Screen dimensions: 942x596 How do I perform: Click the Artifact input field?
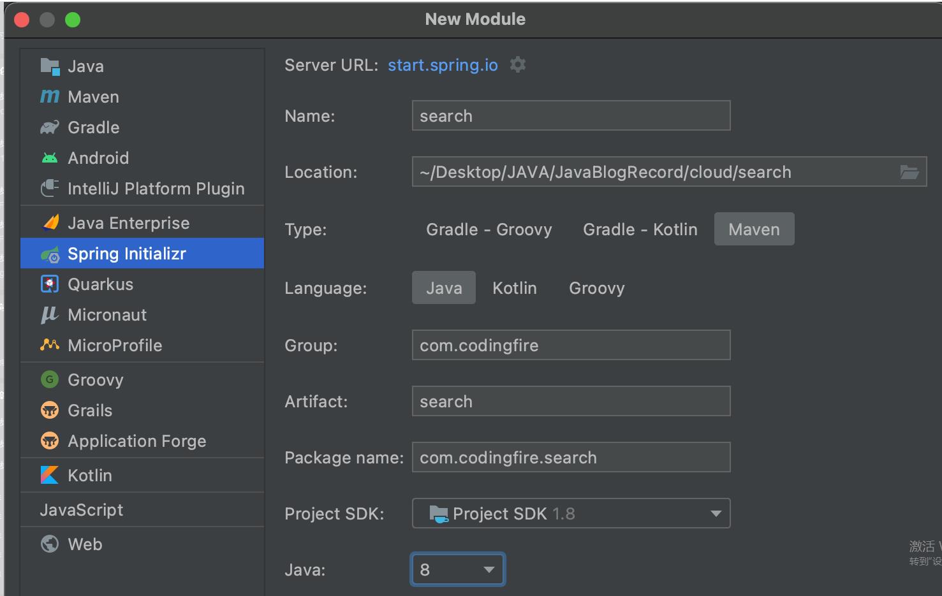pyautogui.click(x=571, y=401)
